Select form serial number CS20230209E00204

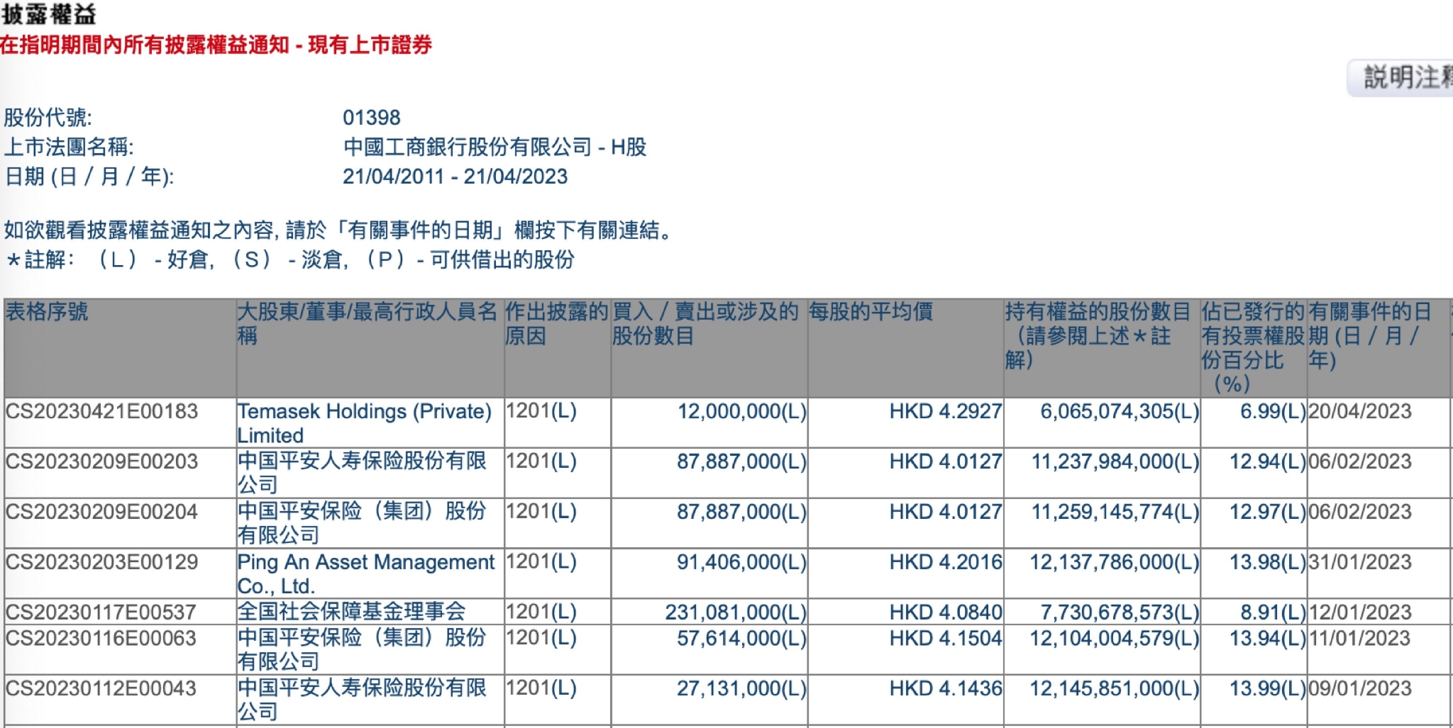101,512
